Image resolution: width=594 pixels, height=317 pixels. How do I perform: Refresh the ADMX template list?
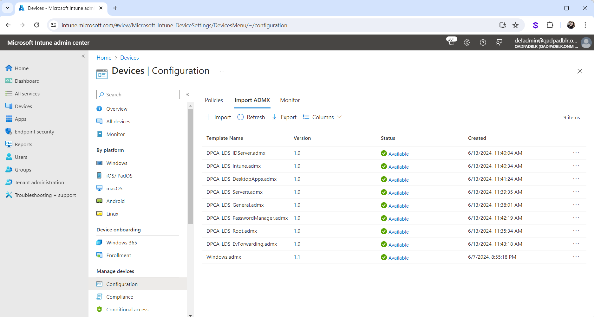(x=251, y=117)
